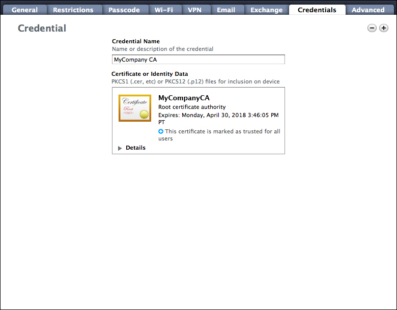Show the Exchange settings tab

click(266, 10)
